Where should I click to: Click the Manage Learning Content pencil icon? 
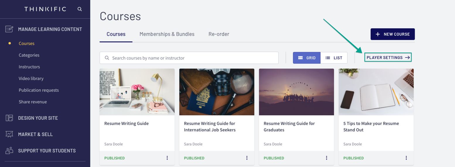coord(9,29)
